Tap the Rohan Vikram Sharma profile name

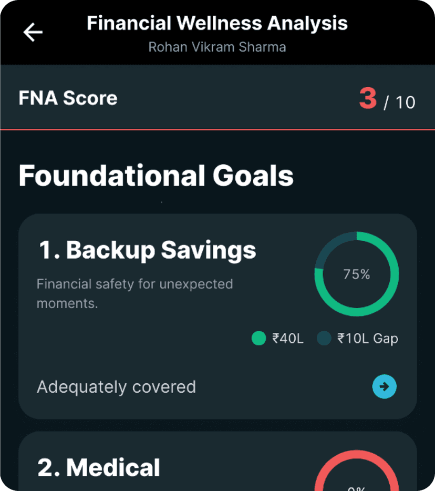(x=217, y=47)
